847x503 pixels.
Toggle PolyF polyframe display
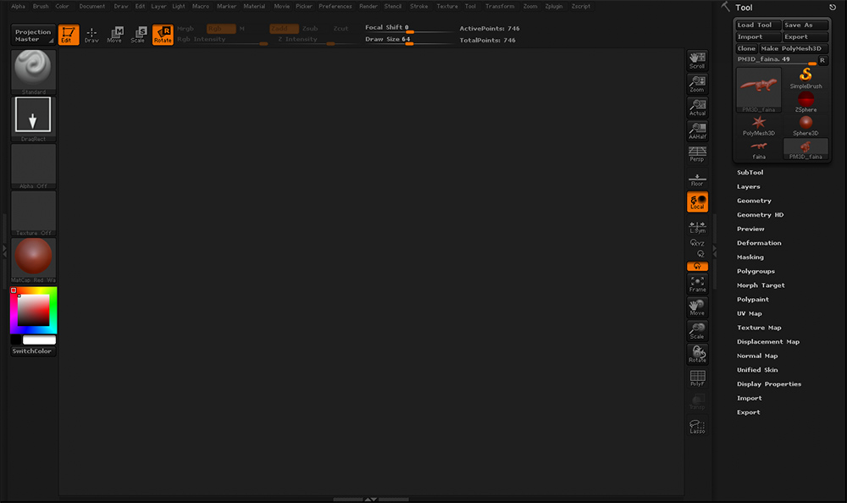[x=697, y=378]
